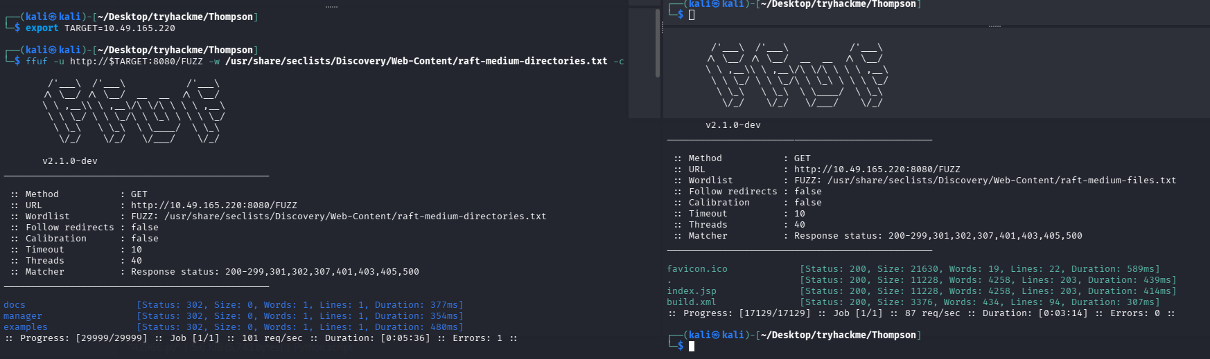Image resolution: width=1210 pixels, height=359 pixels.
Task: Click the 'docs' directory result
Action: coord(15,305)
